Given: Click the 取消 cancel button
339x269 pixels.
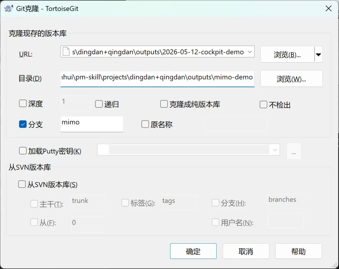Looking at the screenshot, I should [x=246, y=251].
